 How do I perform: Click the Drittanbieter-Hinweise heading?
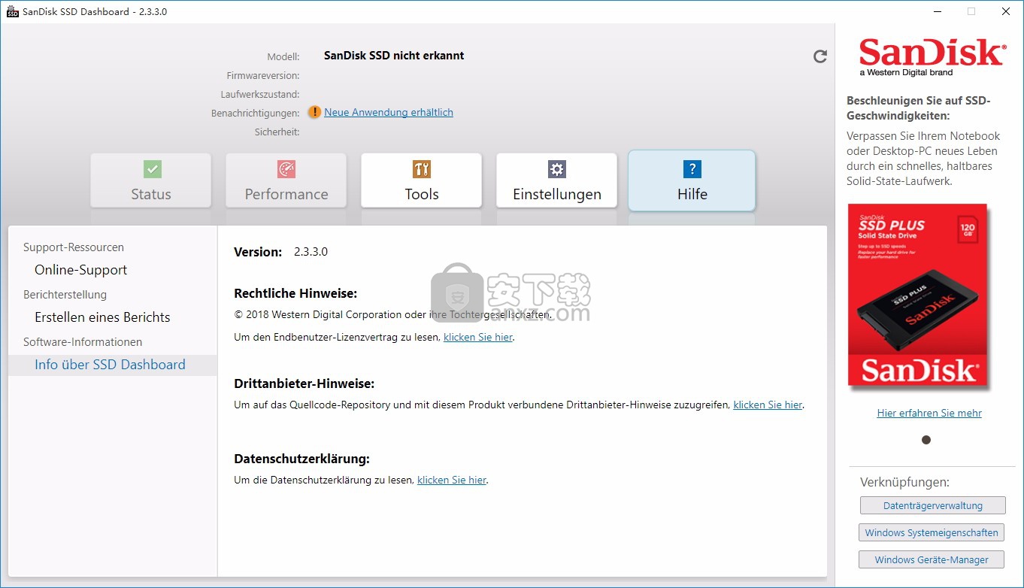[304, 383]
